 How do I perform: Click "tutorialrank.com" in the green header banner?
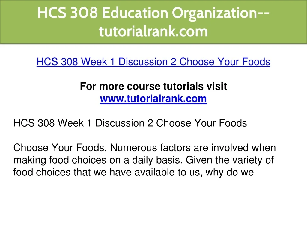(x=153, y=31)
